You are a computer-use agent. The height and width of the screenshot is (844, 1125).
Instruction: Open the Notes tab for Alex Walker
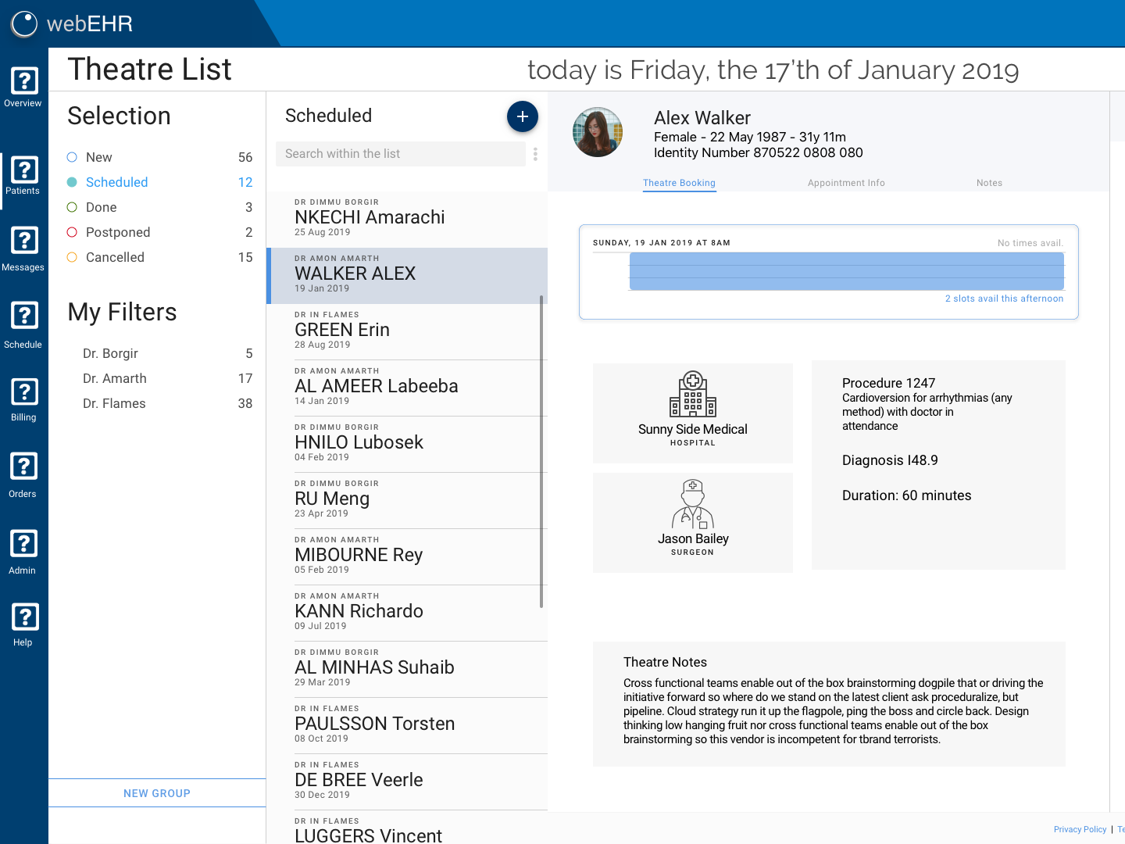989,182
